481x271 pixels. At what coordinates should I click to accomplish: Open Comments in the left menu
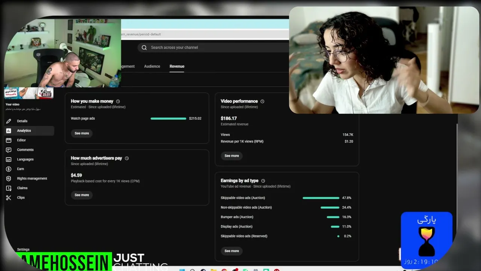coord(25,150)
